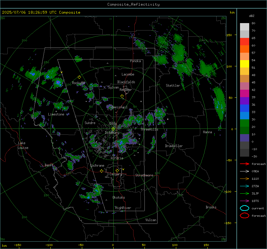Image resolution: width=267 pixels, height=249 pixels.
Task: Select the magenta 18TS arrow legend icon
Action: [244, 201]
